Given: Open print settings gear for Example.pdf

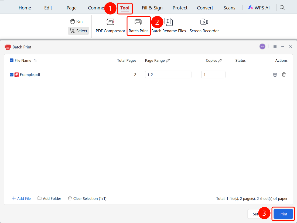Looking at the screenshot, I should tap(275, 75).
